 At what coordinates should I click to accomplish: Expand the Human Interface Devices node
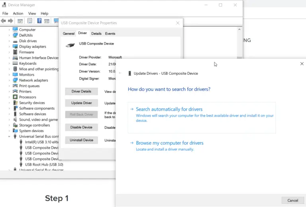[x=9, y=58]
